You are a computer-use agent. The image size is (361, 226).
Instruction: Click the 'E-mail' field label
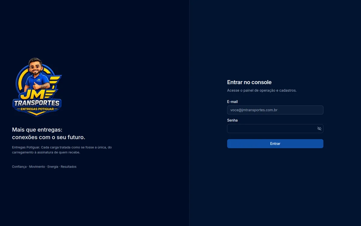[232, 102]
